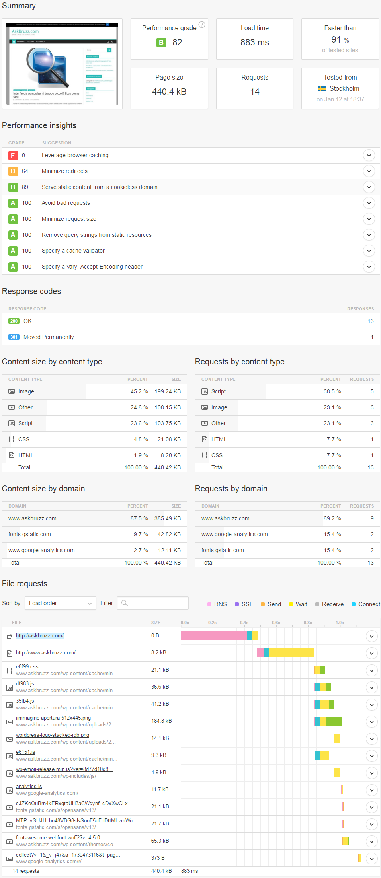
Task: Expand the Leverage browser caching suggestion
Action: [x=369, y=155]
